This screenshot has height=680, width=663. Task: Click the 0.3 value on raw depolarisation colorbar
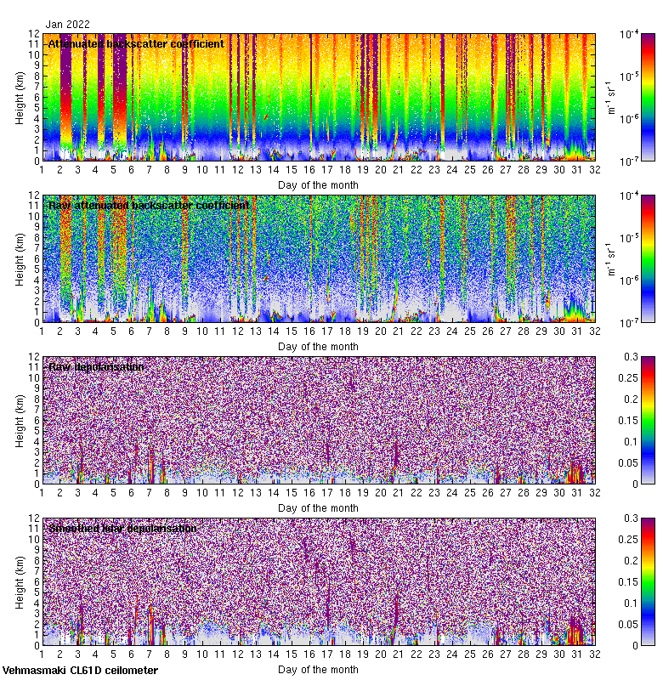(631, 356)
